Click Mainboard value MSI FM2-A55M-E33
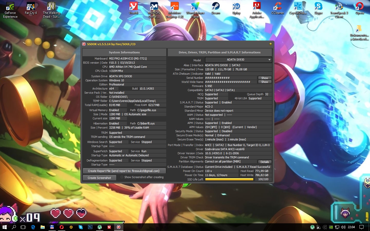 (128, 59)
